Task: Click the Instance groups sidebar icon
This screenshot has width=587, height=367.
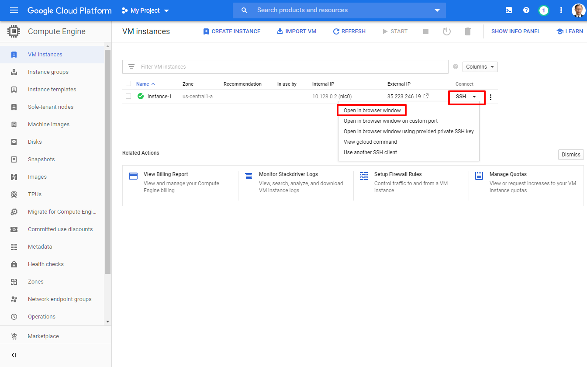Action: click(14, 72)
